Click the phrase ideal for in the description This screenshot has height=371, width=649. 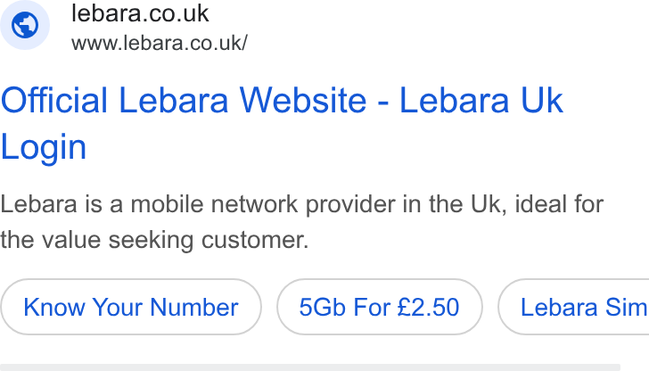[559, 204]
